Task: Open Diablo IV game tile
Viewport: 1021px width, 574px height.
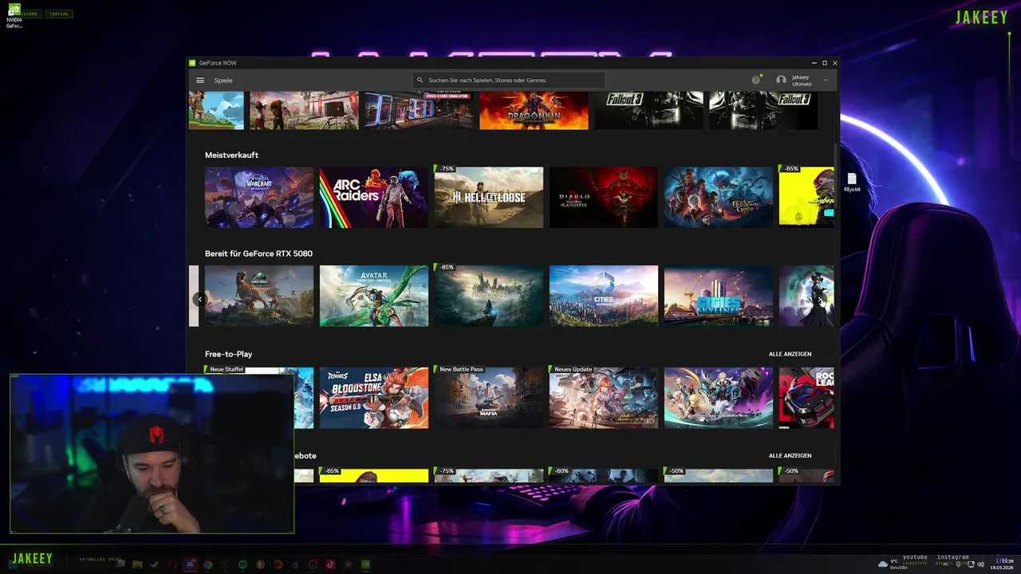Action: pyautogui.click(x=604, y=197)
